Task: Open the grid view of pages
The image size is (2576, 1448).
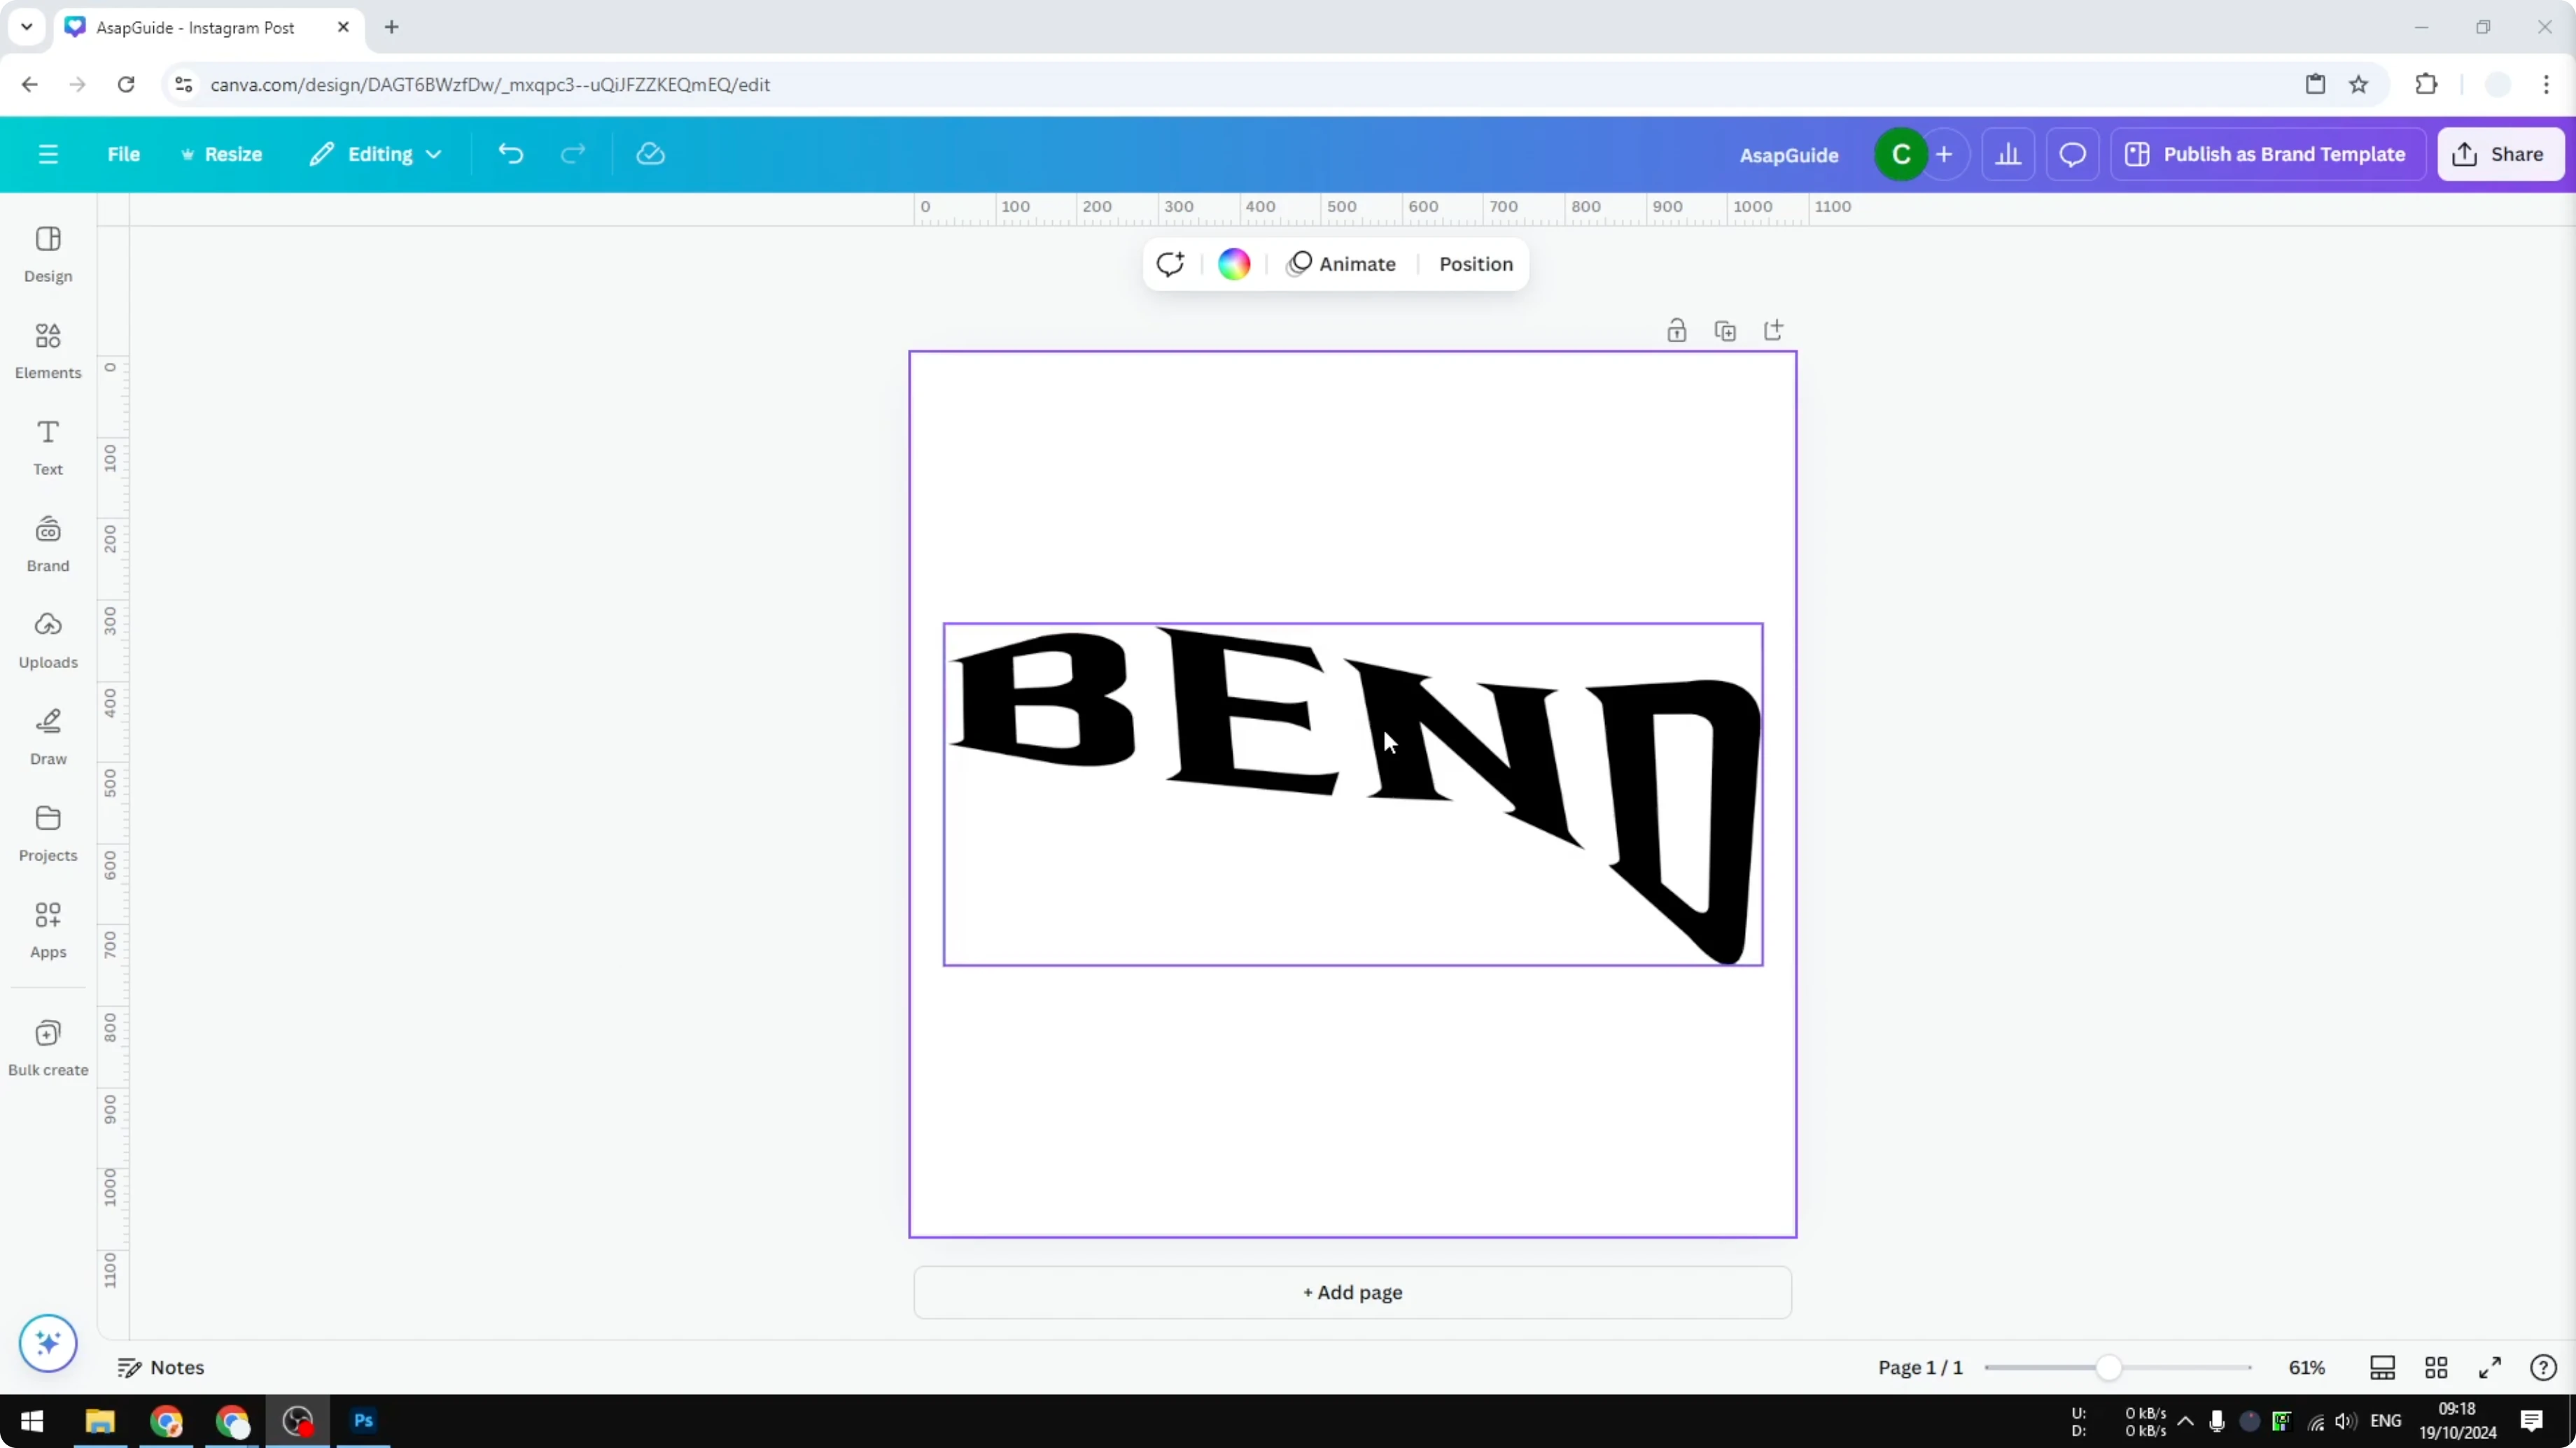Action: coord(2436,1367)
